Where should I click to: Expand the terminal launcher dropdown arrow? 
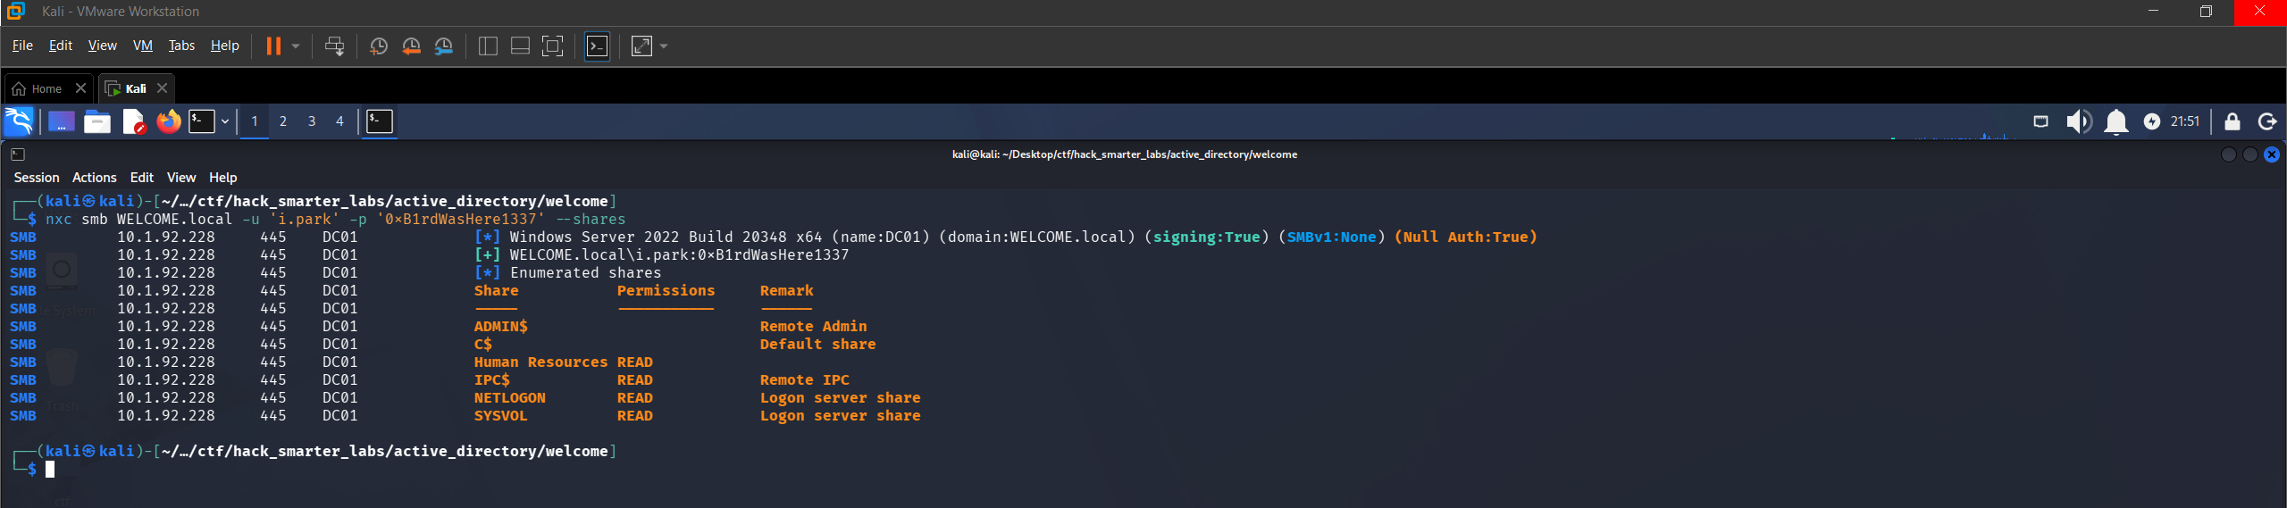(x=225, y=121)
